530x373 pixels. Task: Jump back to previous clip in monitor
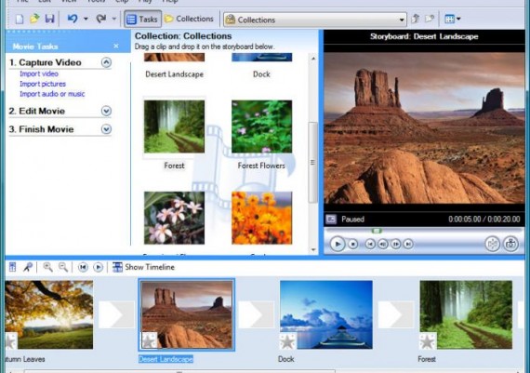point(370,244)
